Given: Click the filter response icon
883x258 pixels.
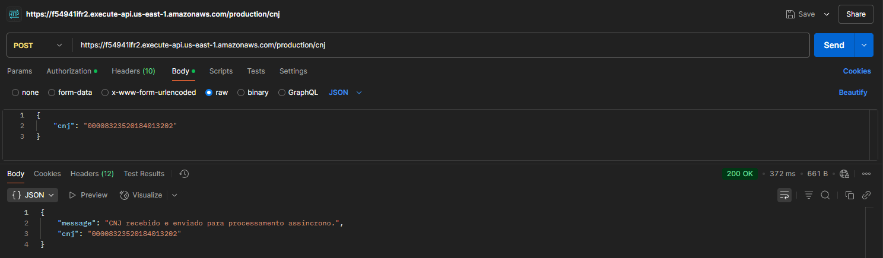Looking at the screenshot, I should point(808,195).
